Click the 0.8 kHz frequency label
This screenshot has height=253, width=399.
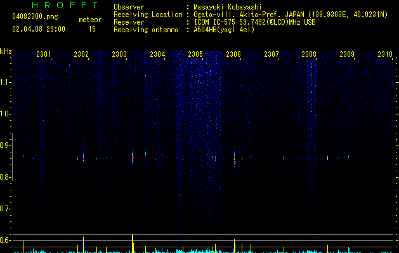coord(5,177)
